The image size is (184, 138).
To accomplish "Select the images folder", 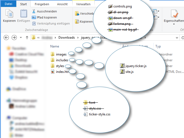I will (x=59, y=54).
